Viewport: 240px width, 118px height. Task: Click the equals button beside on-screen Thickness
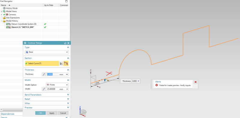pos(138,81)
